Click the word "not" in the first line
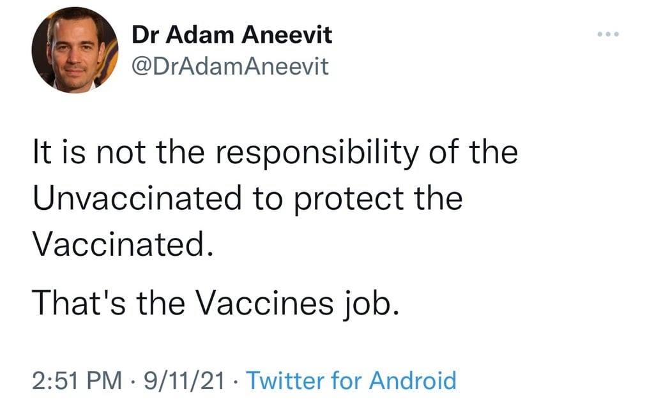The width and height of the screenshot is (654, 407). 114,155
